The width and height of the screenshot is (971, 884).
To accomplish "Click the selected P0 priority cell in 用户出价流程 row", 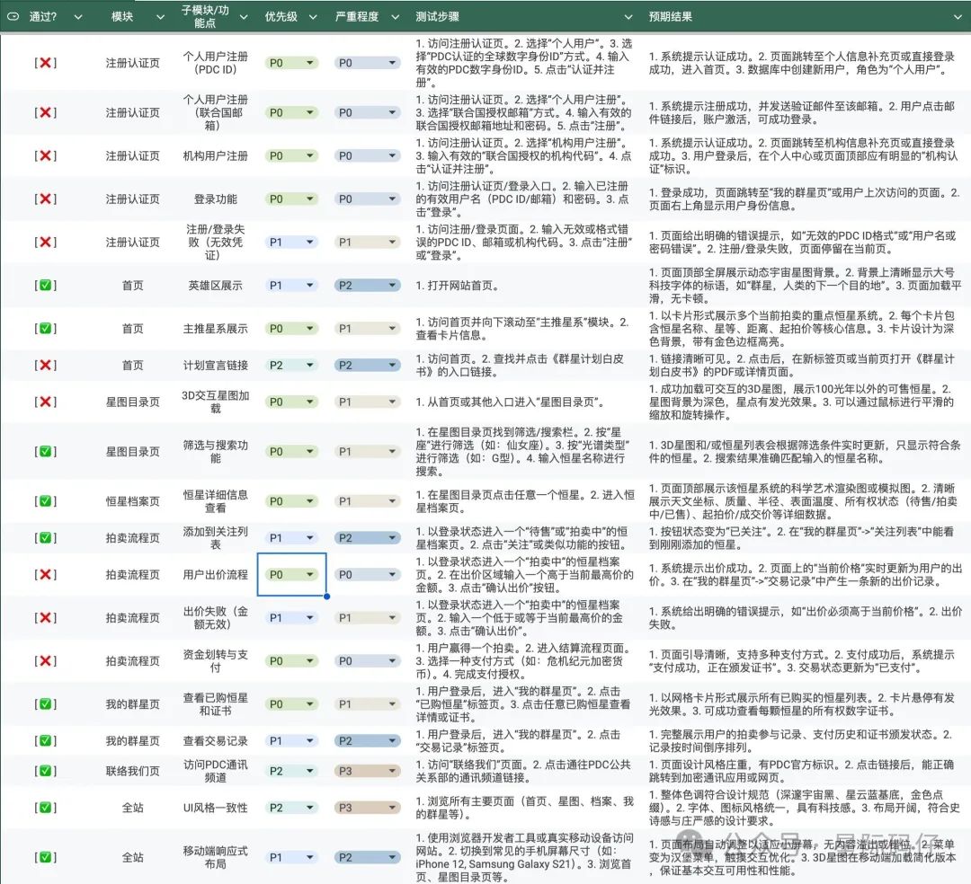I will pos(290,574).
